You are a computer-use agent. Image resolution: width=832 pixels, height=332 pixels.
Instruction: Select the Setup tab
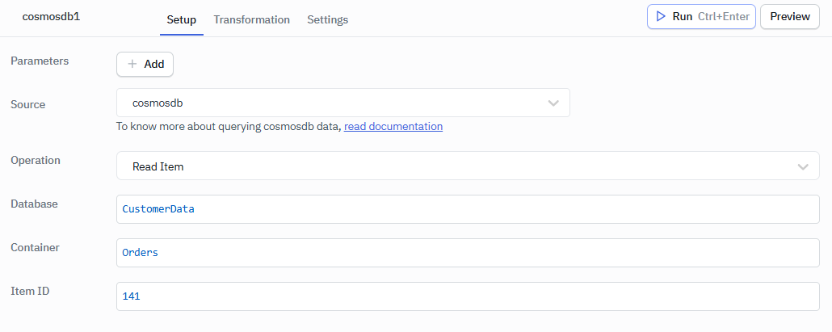pyautogui.click(x=181, y=19)
